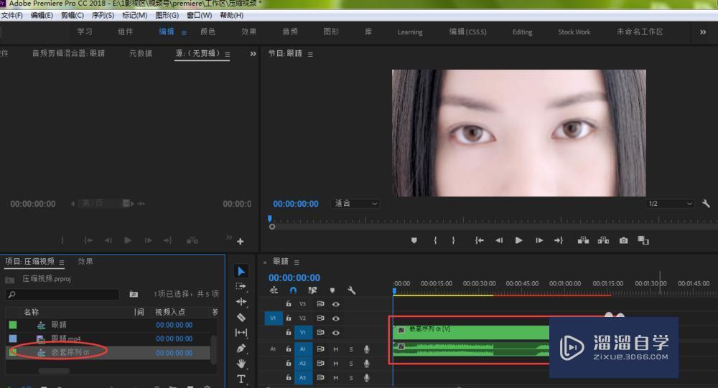The image size is (718, 388).
Task: Export frame with camera icon
Action: pyautogui.click(x=624, y=240)
